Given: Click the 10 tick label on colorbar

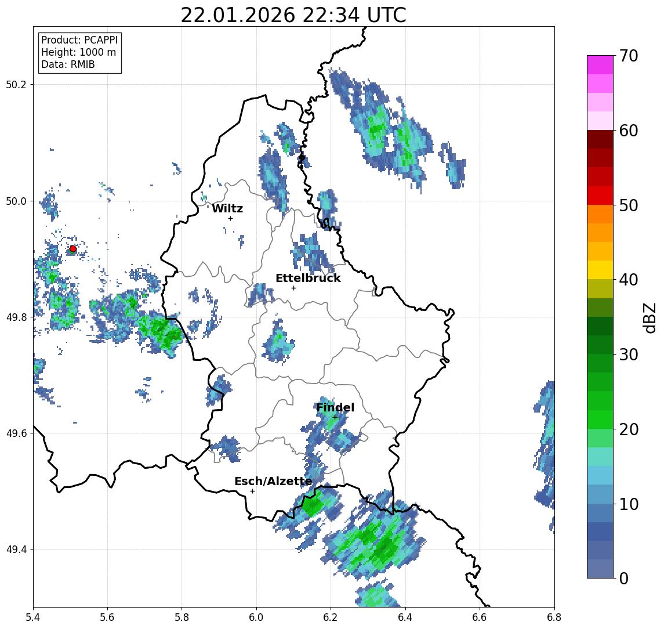Looking at the screenshot, I should 629,504.
